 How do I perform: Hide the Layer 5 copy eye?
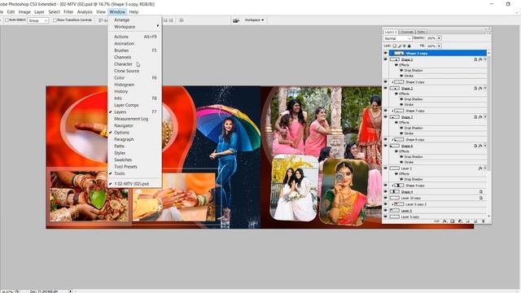pyautogui.click(x=385, y=216)
